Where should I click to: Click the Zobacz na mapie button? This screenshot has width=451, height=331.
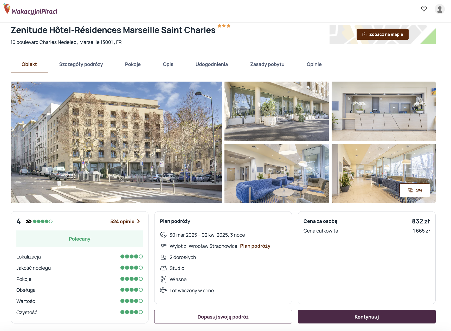click(383, 34)
